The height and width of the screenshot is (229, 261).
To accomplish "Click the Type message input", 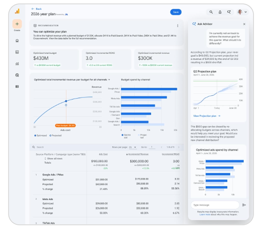I will 215,205.
